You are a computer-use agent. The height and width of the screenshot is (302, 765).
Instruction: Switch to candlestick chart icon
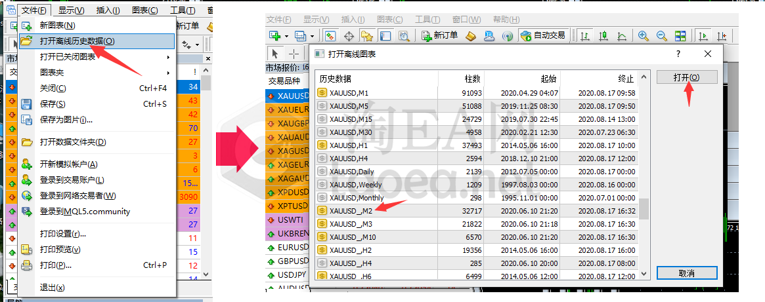(x=604, y=35)
